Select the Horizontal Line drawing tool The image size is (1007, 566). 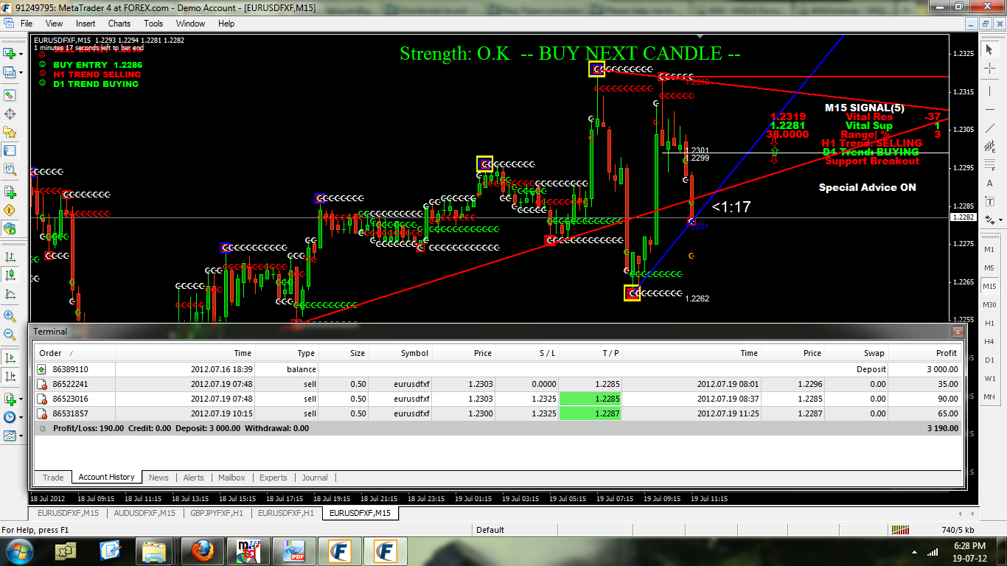click(989, 108)
